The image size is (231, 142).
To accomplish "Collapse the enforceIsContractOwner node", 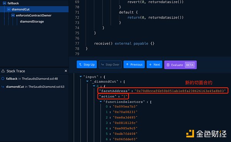I will [13, 15].
